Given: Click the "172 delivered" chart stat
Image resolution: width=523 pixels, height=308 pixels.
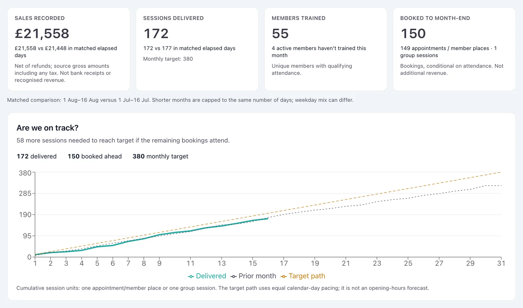Looking at the screenshot, I should point(37,157).
